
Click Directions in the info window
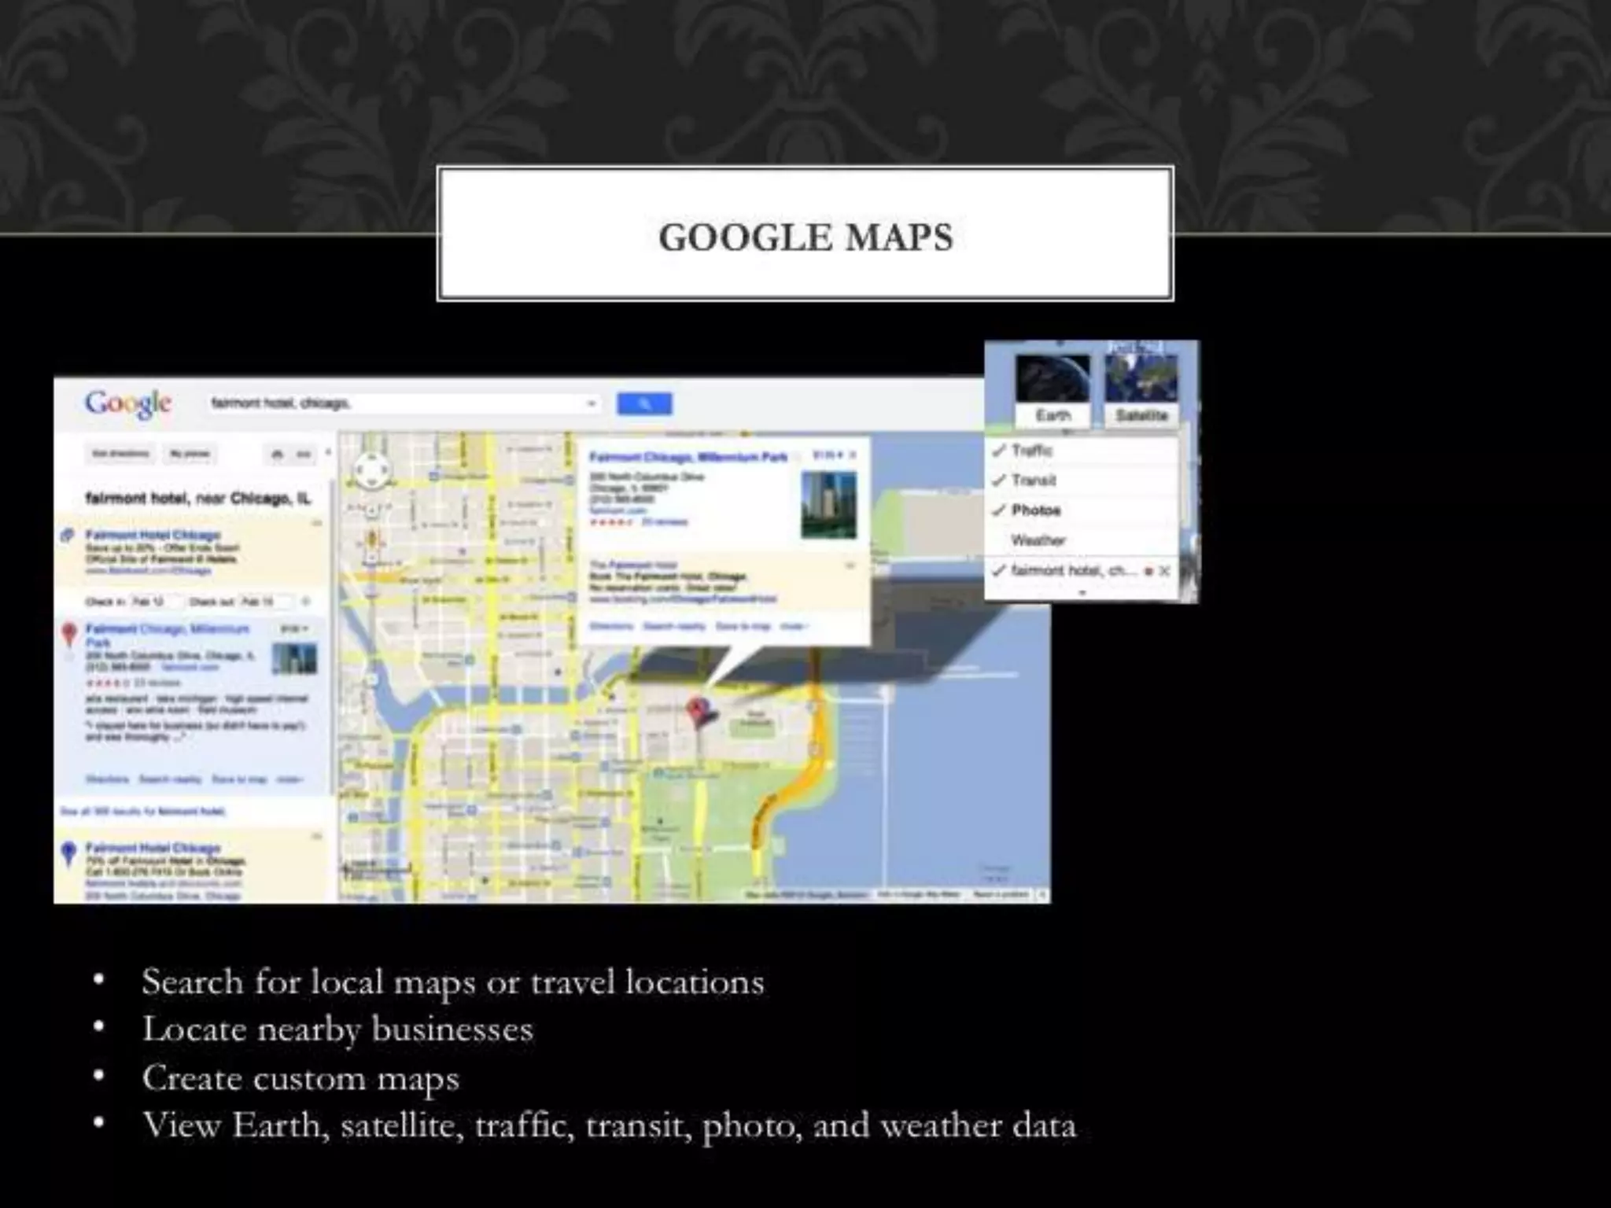coord(611,626)
